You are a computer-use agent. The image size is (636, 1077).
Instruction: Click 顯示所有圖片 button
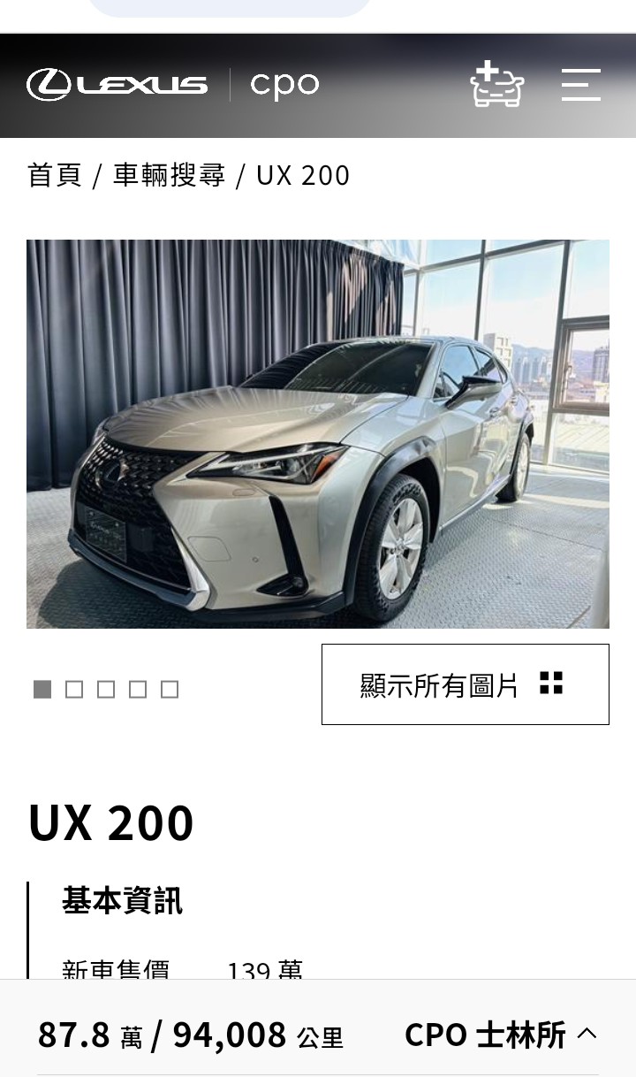466,684
